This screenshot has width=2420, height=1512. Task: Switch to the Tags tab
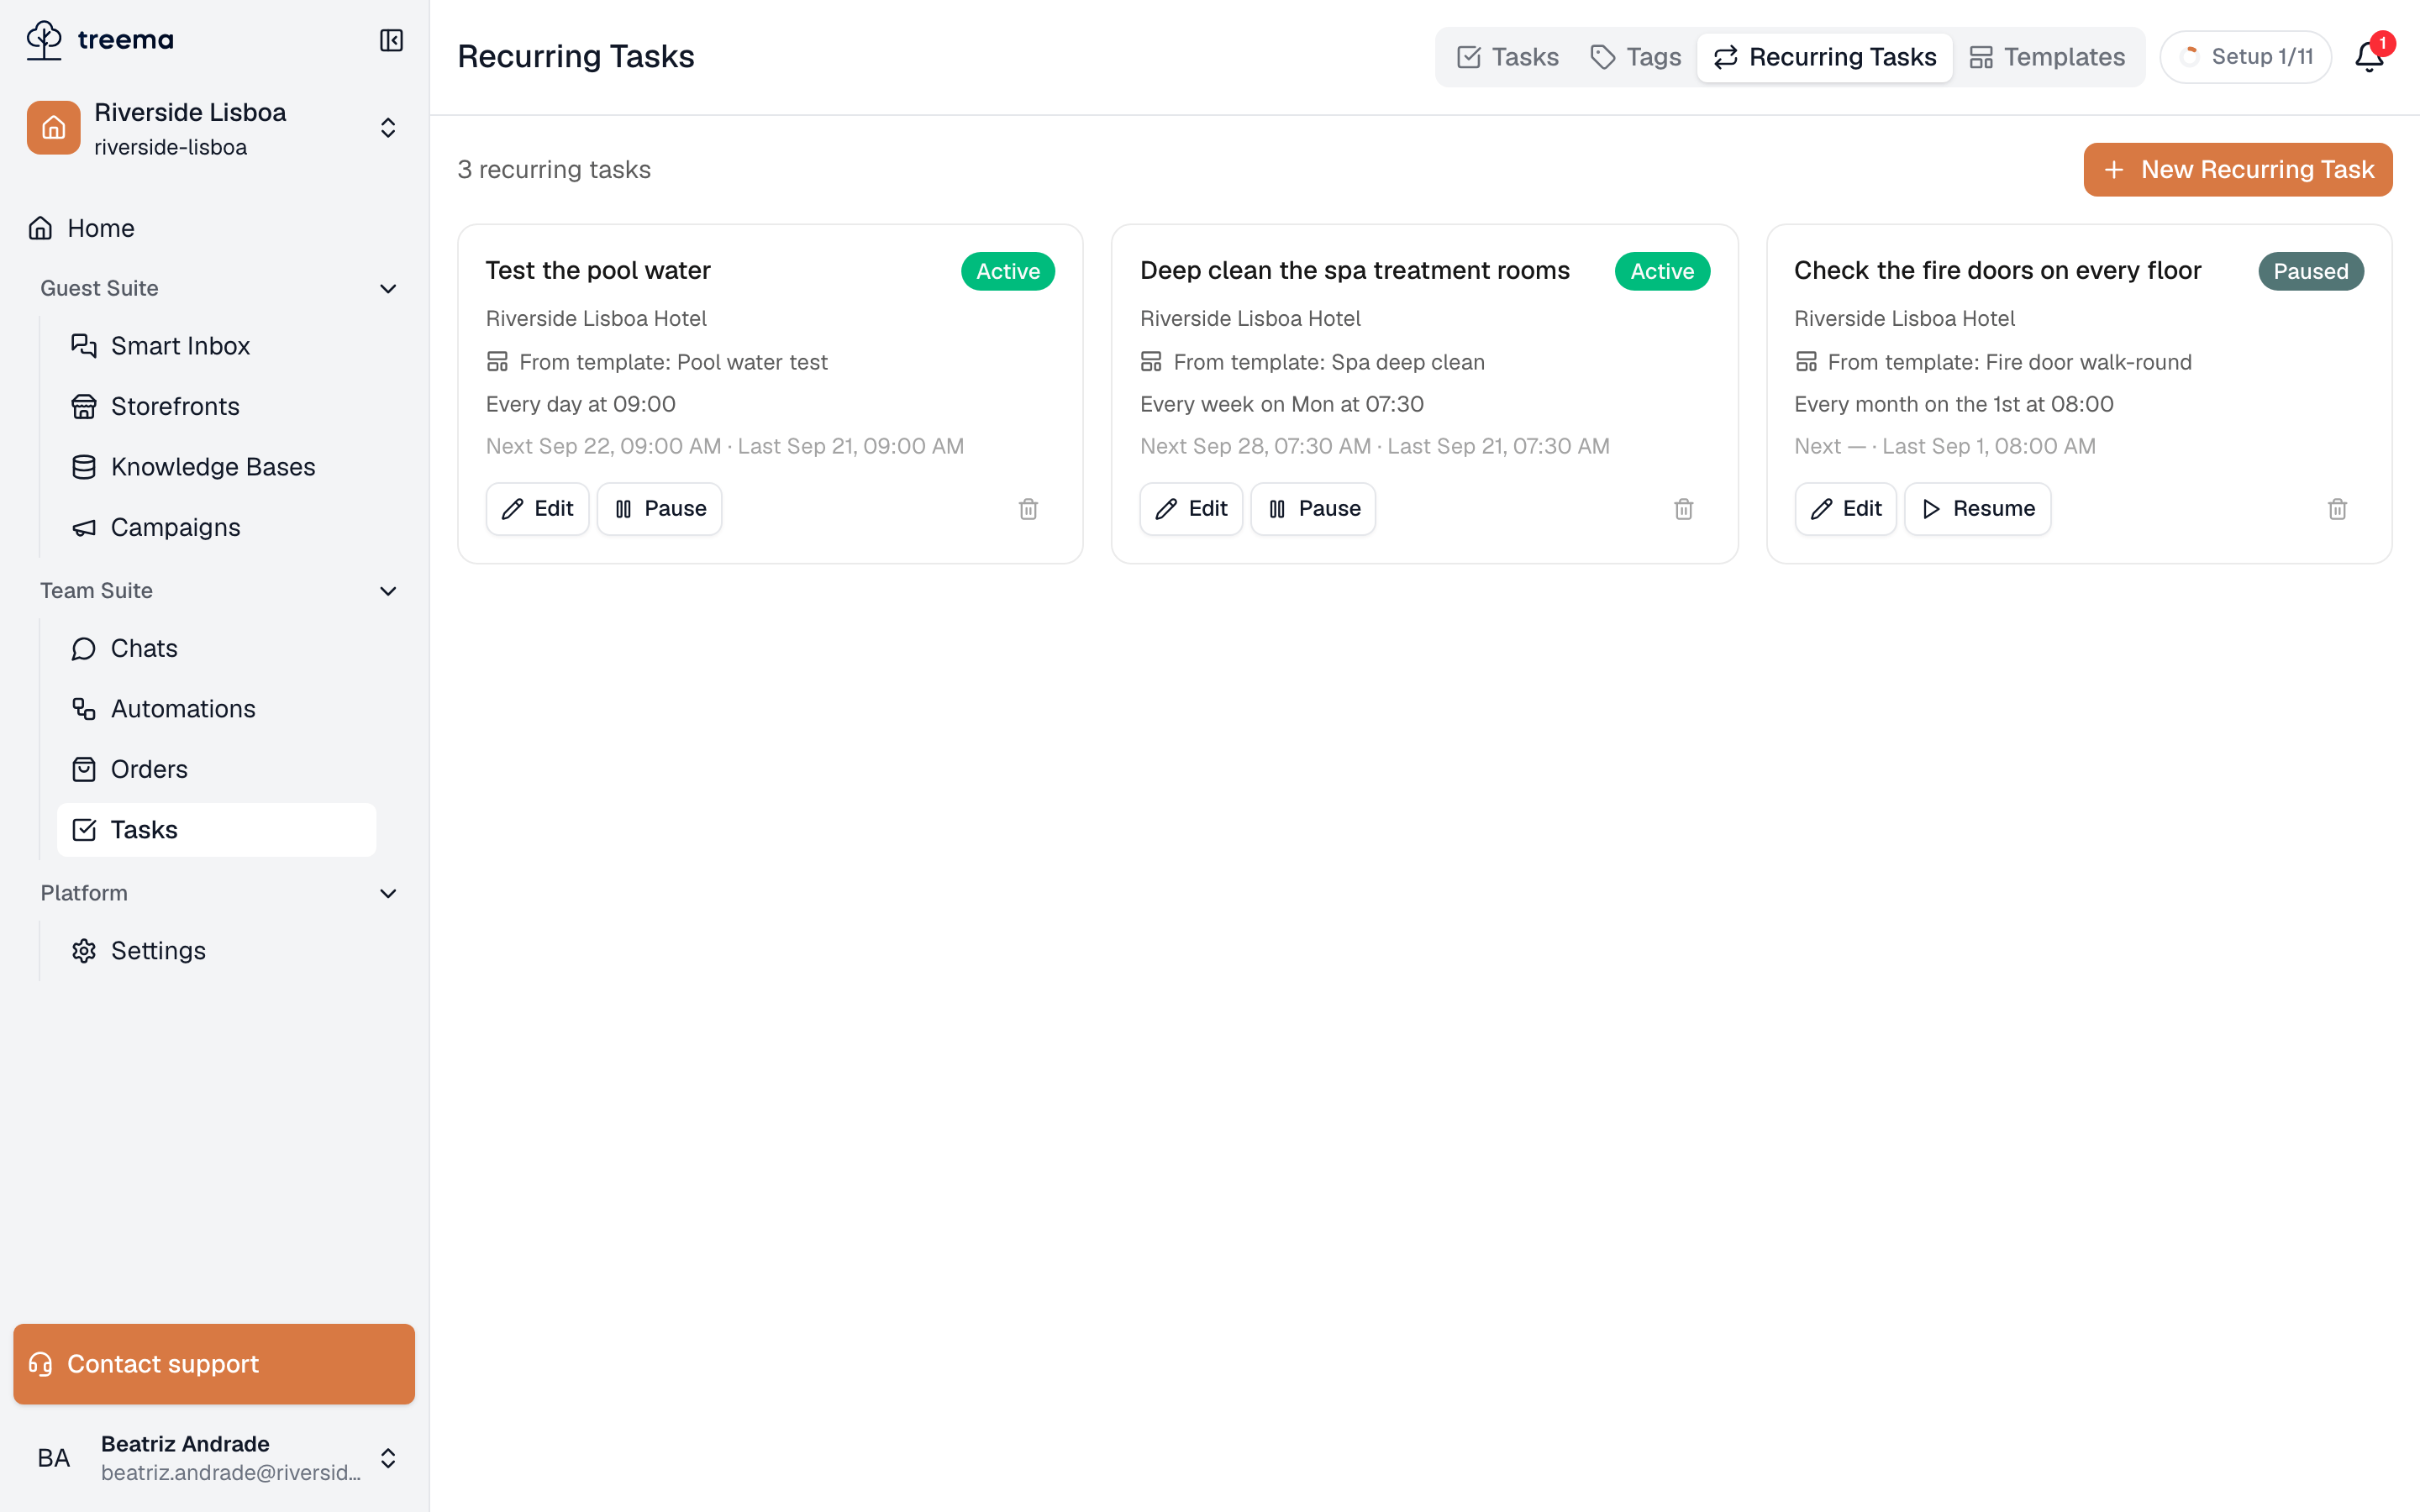[x=1636, y=57]
